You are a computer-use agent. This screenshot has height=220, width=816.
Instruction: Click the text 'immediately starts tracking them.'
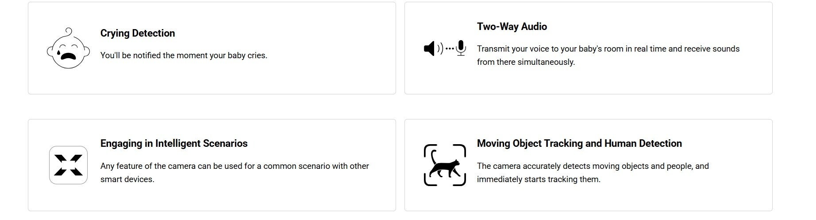coord(538,179)
